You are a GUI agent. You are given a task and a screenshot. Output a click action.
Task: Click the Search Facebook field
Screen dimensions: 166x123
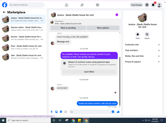[x=27, y=5]
